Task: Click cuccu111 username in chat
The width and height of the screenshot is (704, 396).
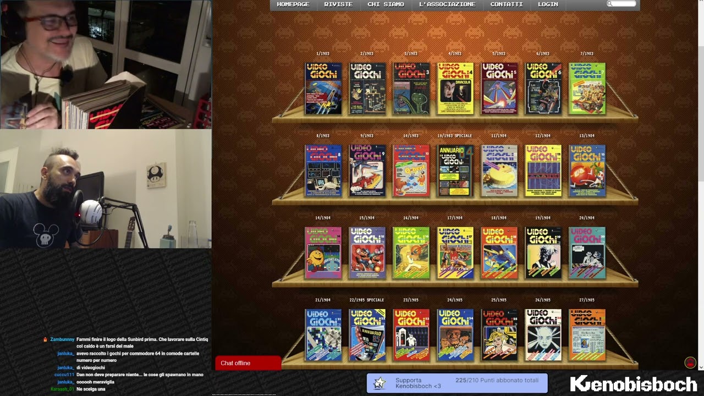Action: coord(64,375)
